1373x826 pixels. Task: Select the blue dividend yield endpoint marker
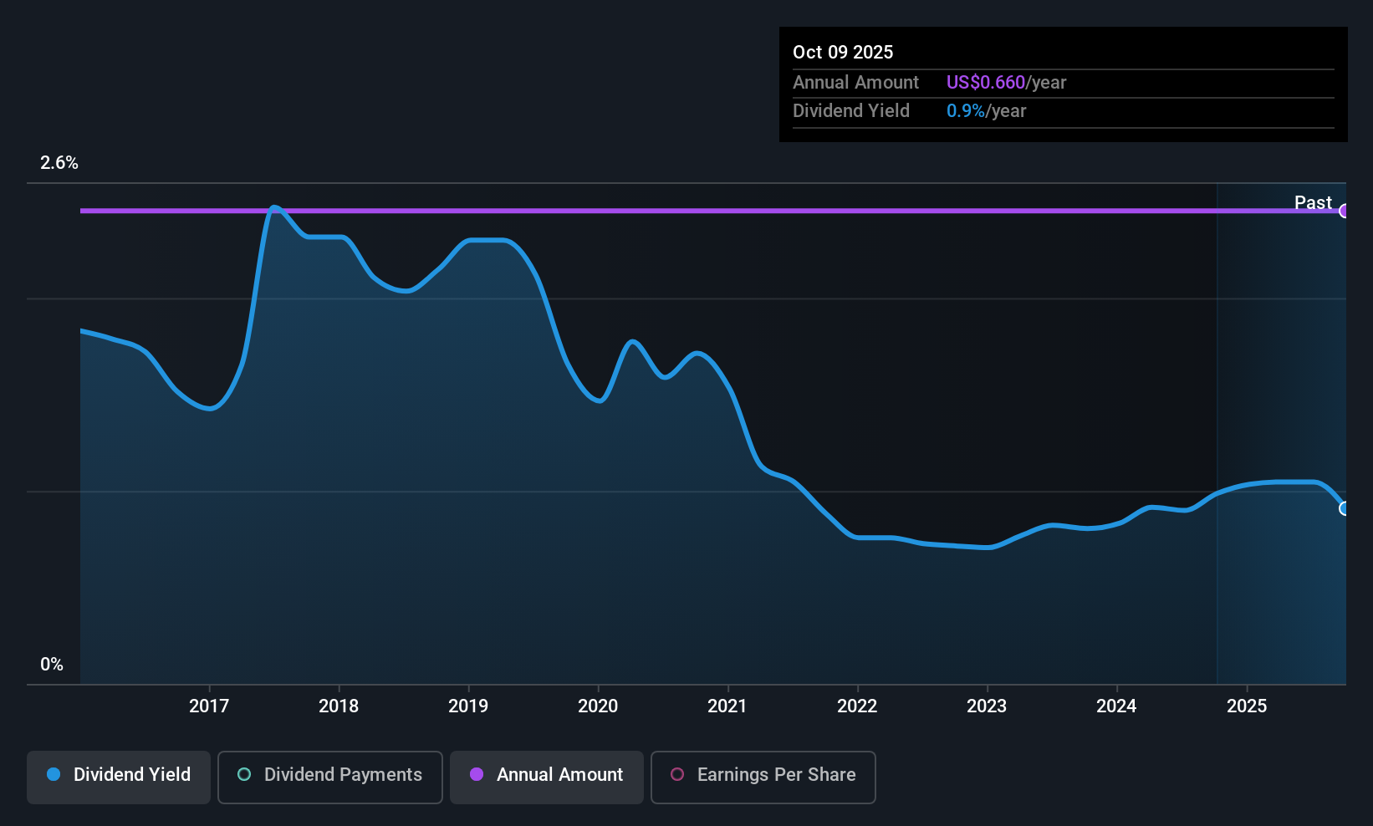pyautogui.click(x=1344, y=508)
